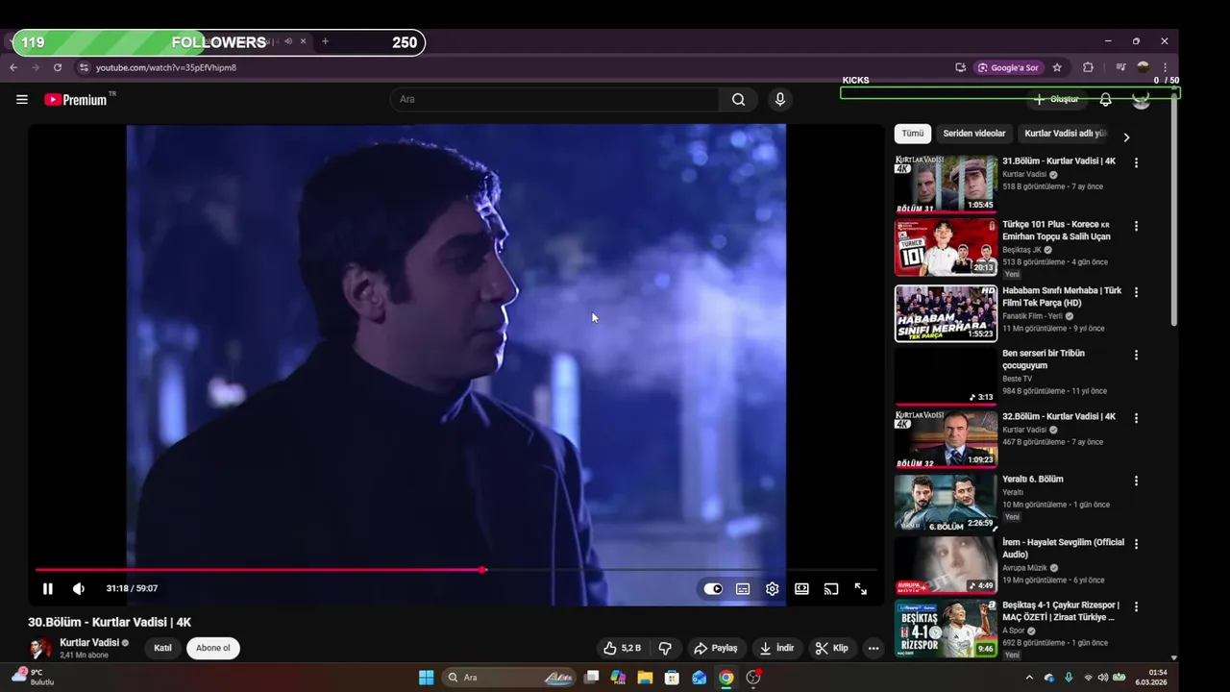Open File Explorer from taskbar

(x=645, y=678)
